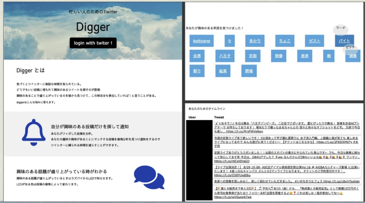Select the 'It' word tag
365x203 pixels.
pyautogui.click(x=230, y=41)
